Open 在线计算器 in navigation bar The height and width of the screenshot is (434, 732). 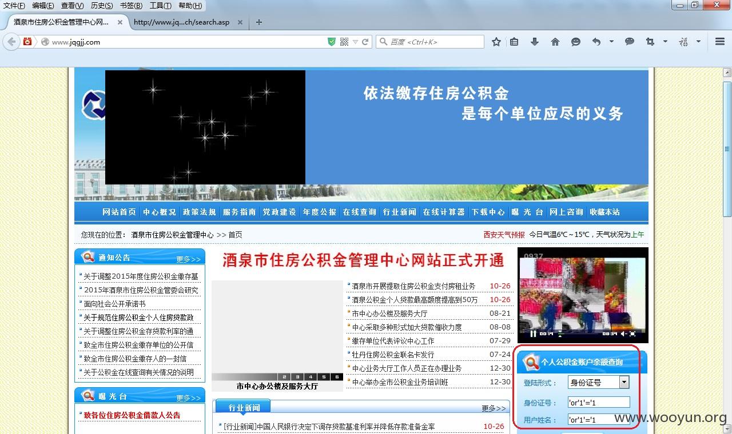pyautogui.click(x=444, y=212)
